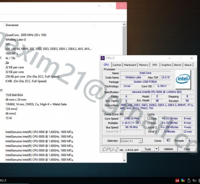Click the Tools button in CPU-Z
Viewport: 200px width, 184px height.
pyautogui.click(x=148, y=149)
